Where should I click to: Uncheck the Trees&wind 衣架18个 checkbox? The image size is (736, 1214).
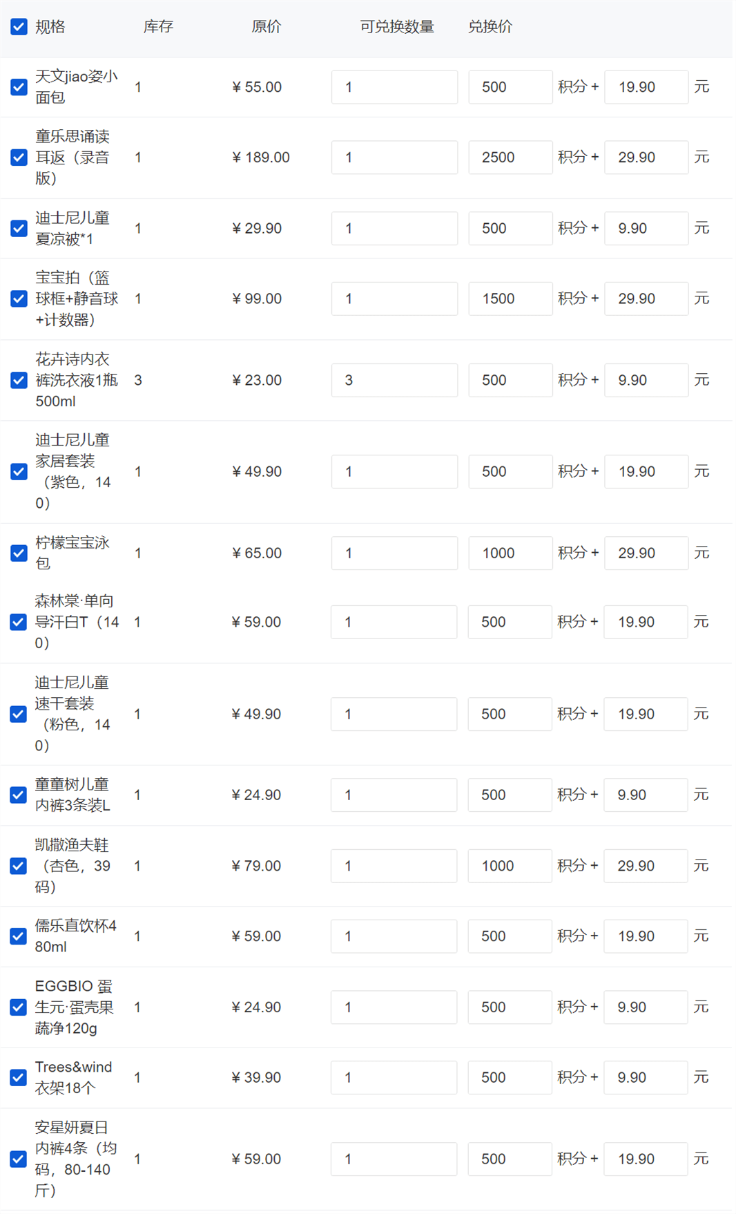(x=19, y=1077)
